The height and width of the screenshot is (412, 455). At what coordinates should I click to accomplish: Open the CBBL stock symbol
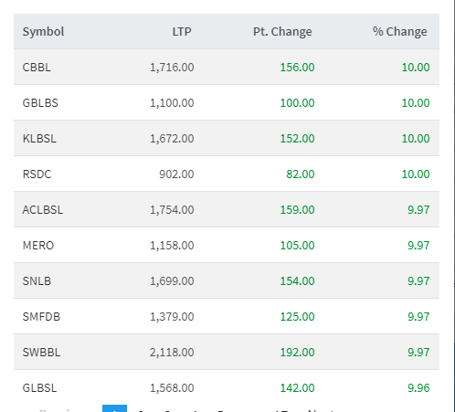[x=37, y=68]
